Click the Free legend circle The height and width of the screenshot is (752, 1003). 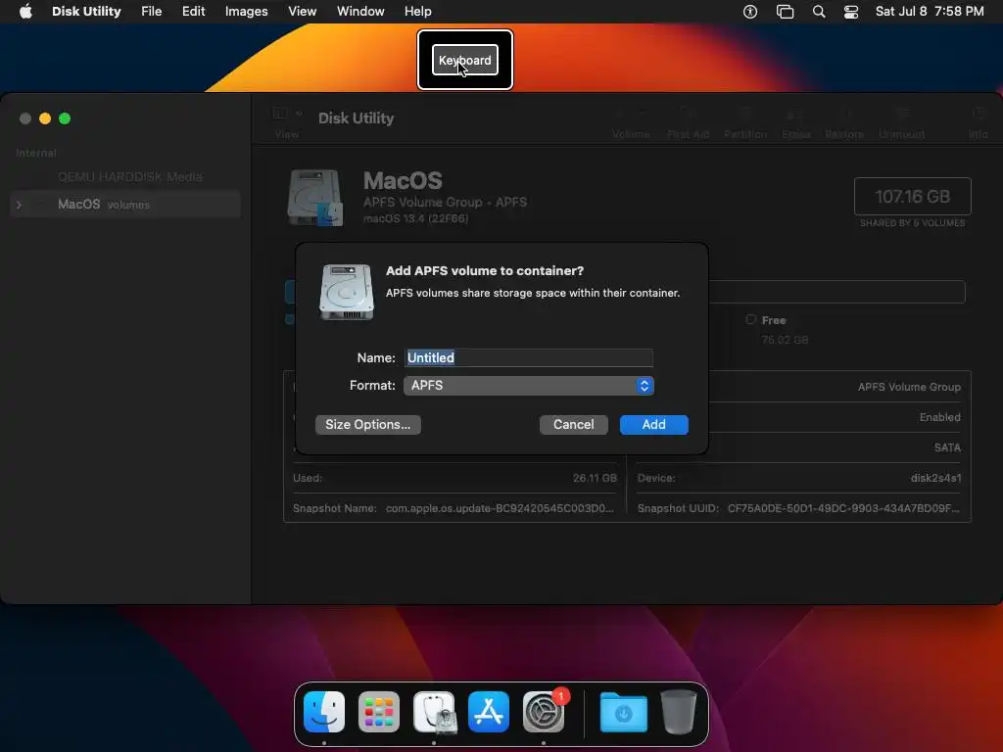(x=751, y=319)
